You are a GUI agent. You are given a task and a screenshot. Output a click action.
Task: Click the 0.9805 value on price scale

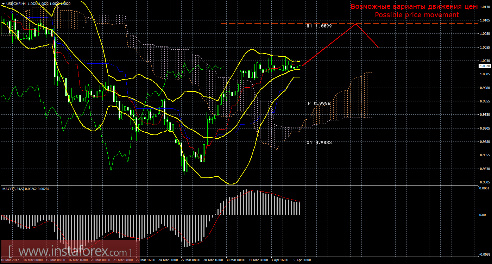[x=485, y=182]
